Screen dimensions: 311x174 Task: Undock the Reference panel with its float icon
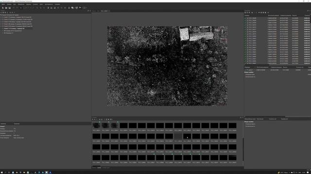308,11
